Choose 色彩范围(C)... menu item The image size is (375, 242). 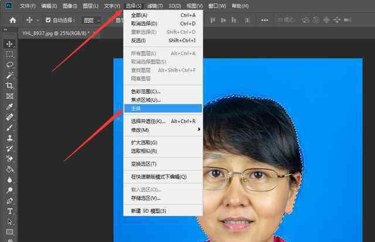(163, 91)
